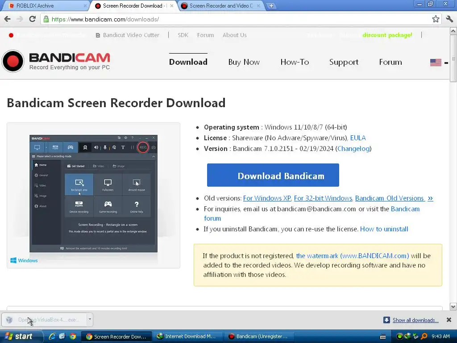
Task: Close the Screen Recorder Download tab
Action: coord(172,6)
